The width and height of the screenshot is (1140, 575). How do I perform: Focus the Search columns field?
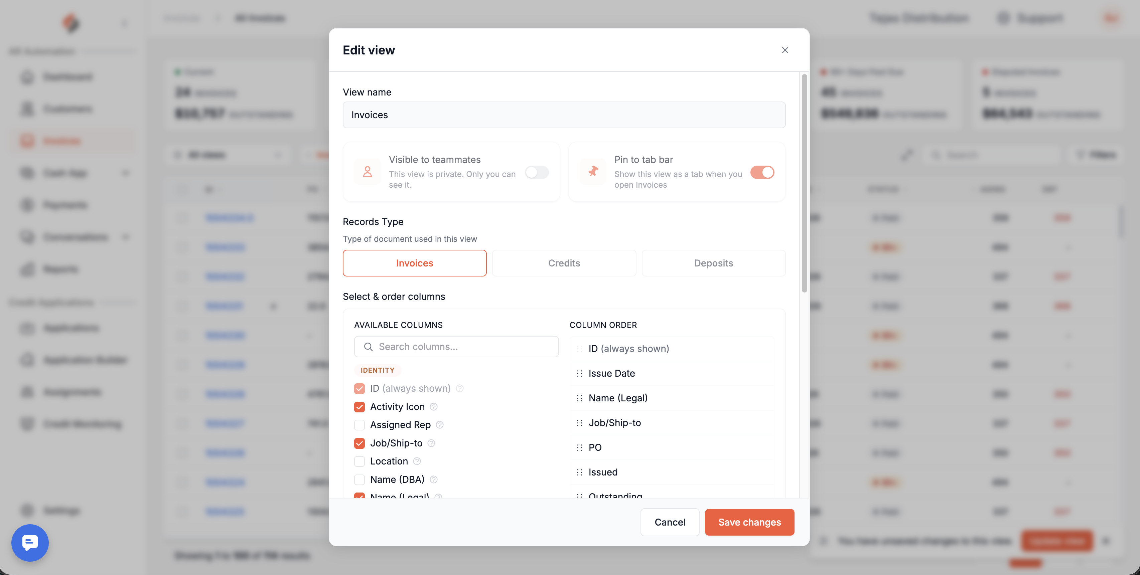456,347
